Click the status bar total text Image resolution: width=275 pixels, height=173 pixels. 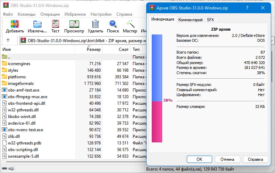click(x=190, y=169)
